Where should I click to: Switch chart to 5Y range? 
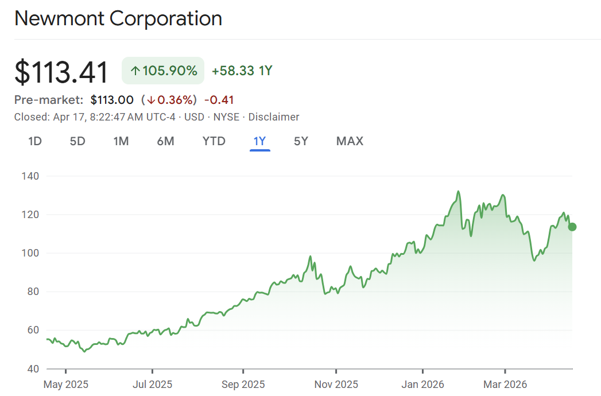tap(301, 141)
